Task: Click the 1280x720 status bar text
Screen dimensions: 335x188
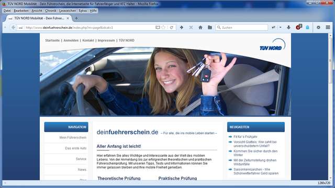Action: 324,183
